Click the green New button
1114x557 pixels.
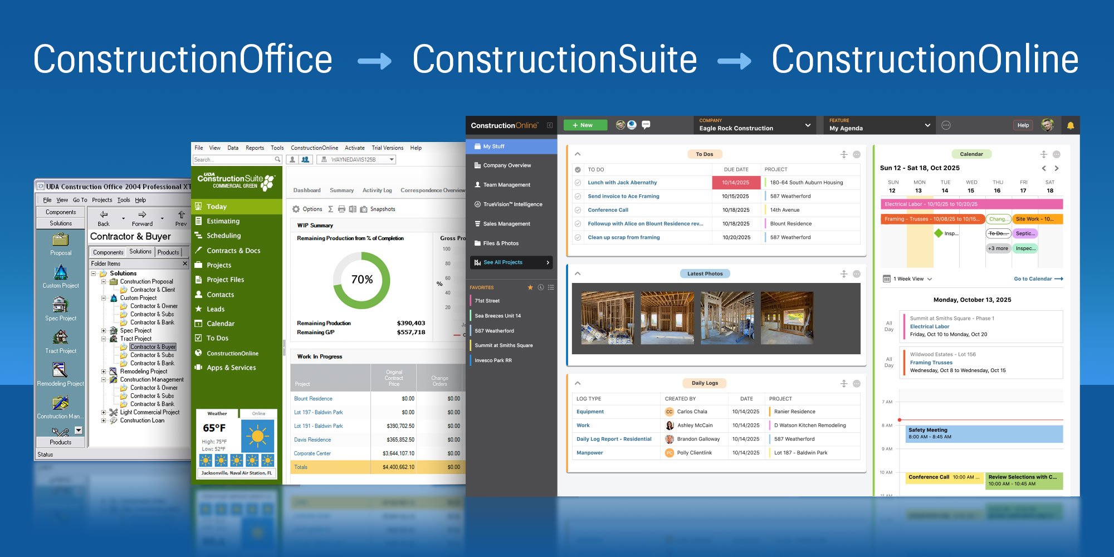[x=585, y=125]
